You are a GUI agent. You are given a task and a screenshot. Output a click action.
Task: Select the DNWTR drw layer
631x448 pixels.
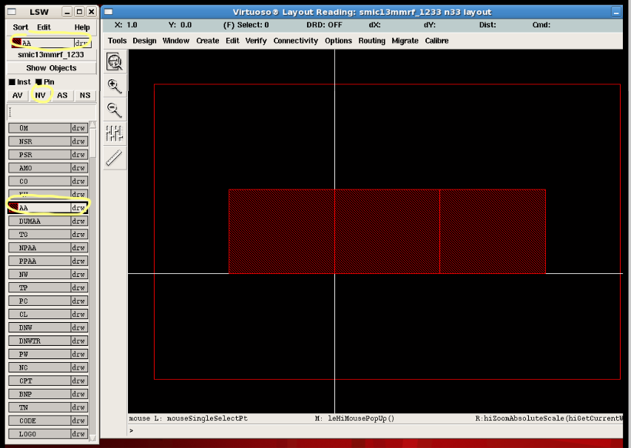[x=48, y=341]
